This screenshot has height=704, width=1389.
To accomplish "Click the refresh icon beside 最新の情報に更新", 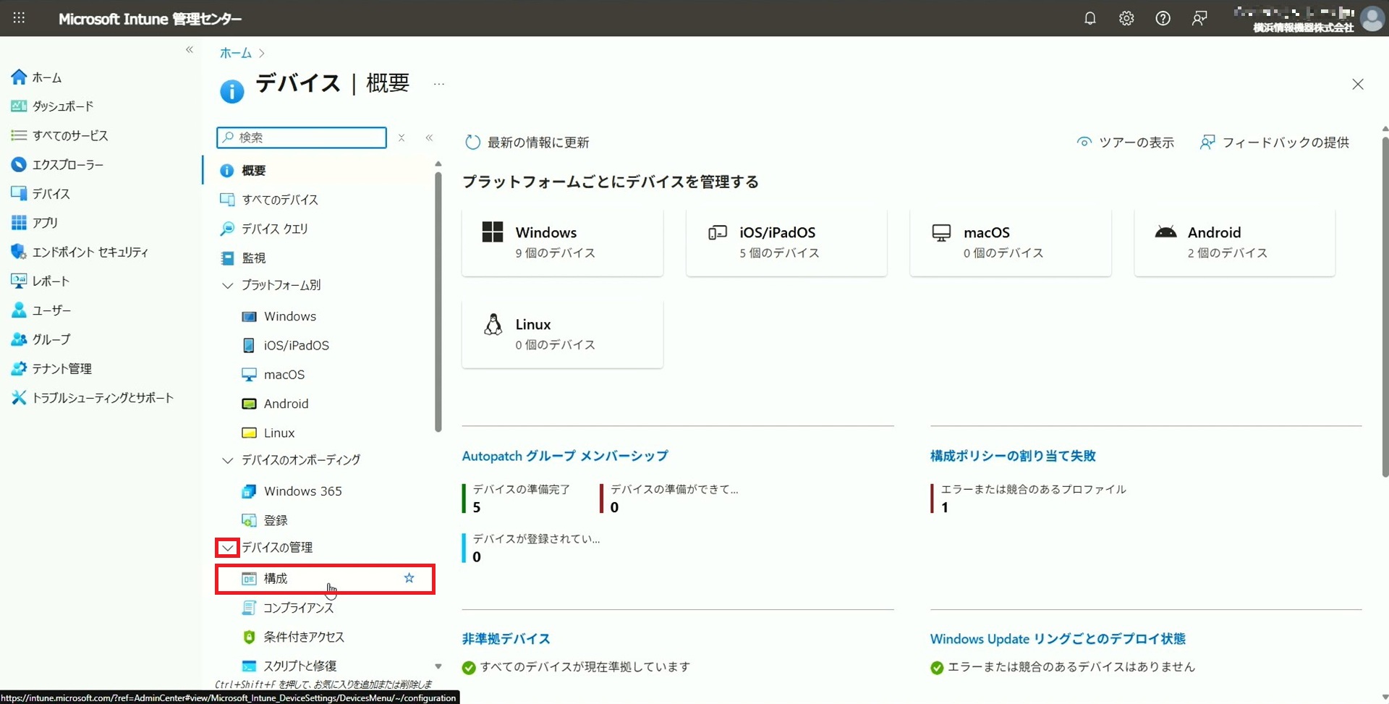I will (472, 143).
